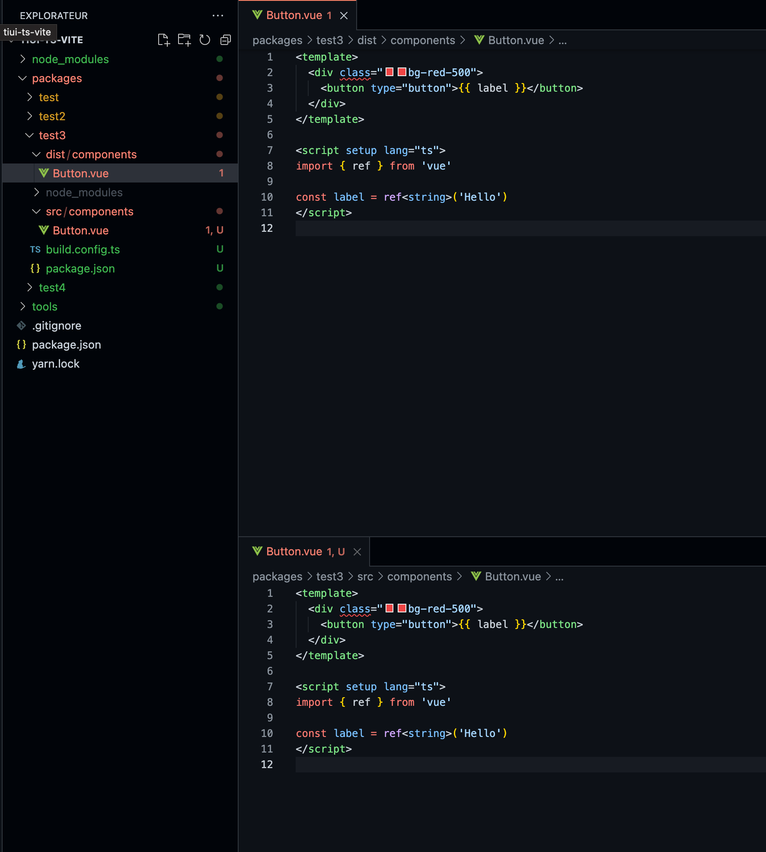Open the .gitignore file
This screenshot has height=852, width=766.
point(120,326)
